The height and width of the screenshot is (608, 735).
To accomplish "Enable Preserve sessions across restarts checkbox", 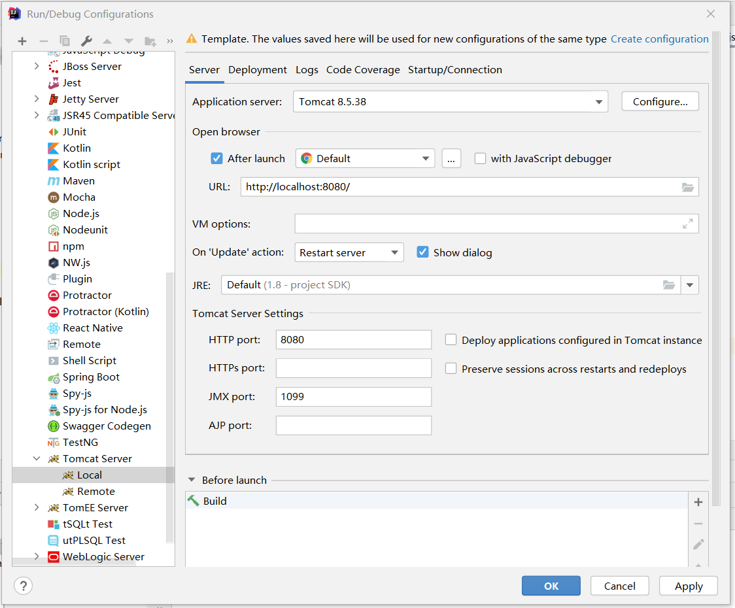I will (451, 369).
